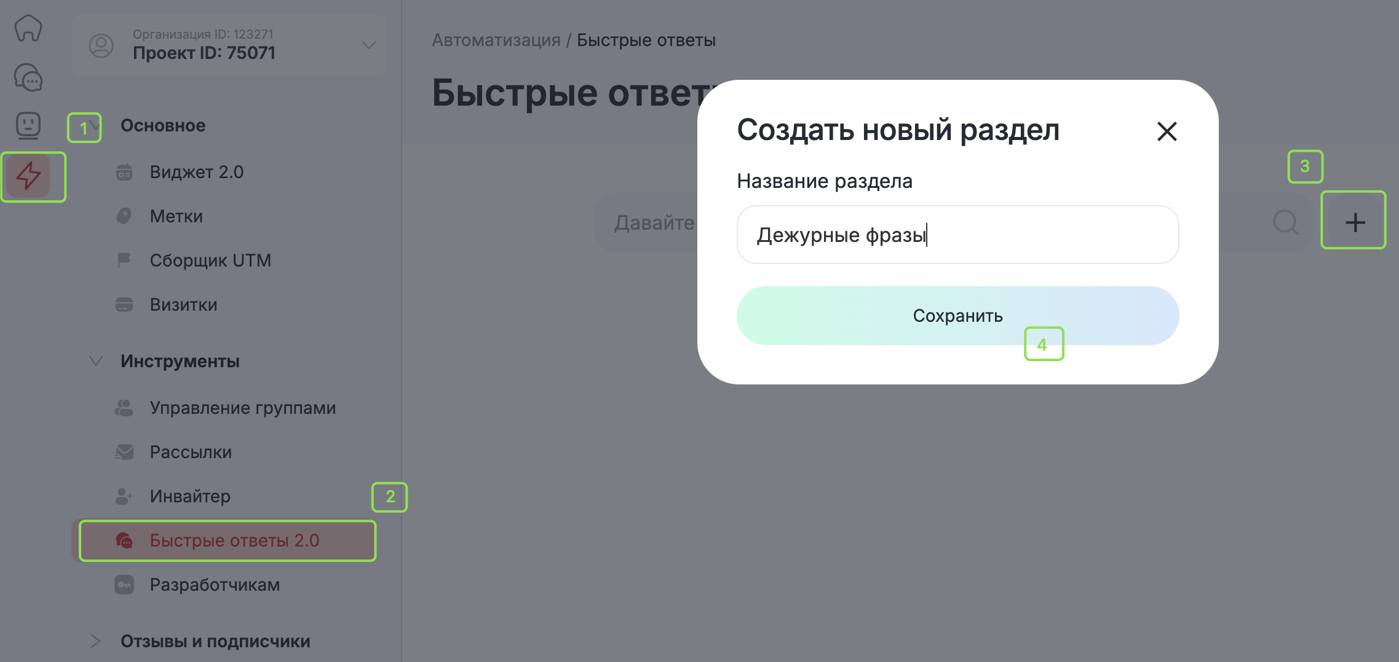Go to Сборщик UTM
1399x662 pixels.
[210, 260]
